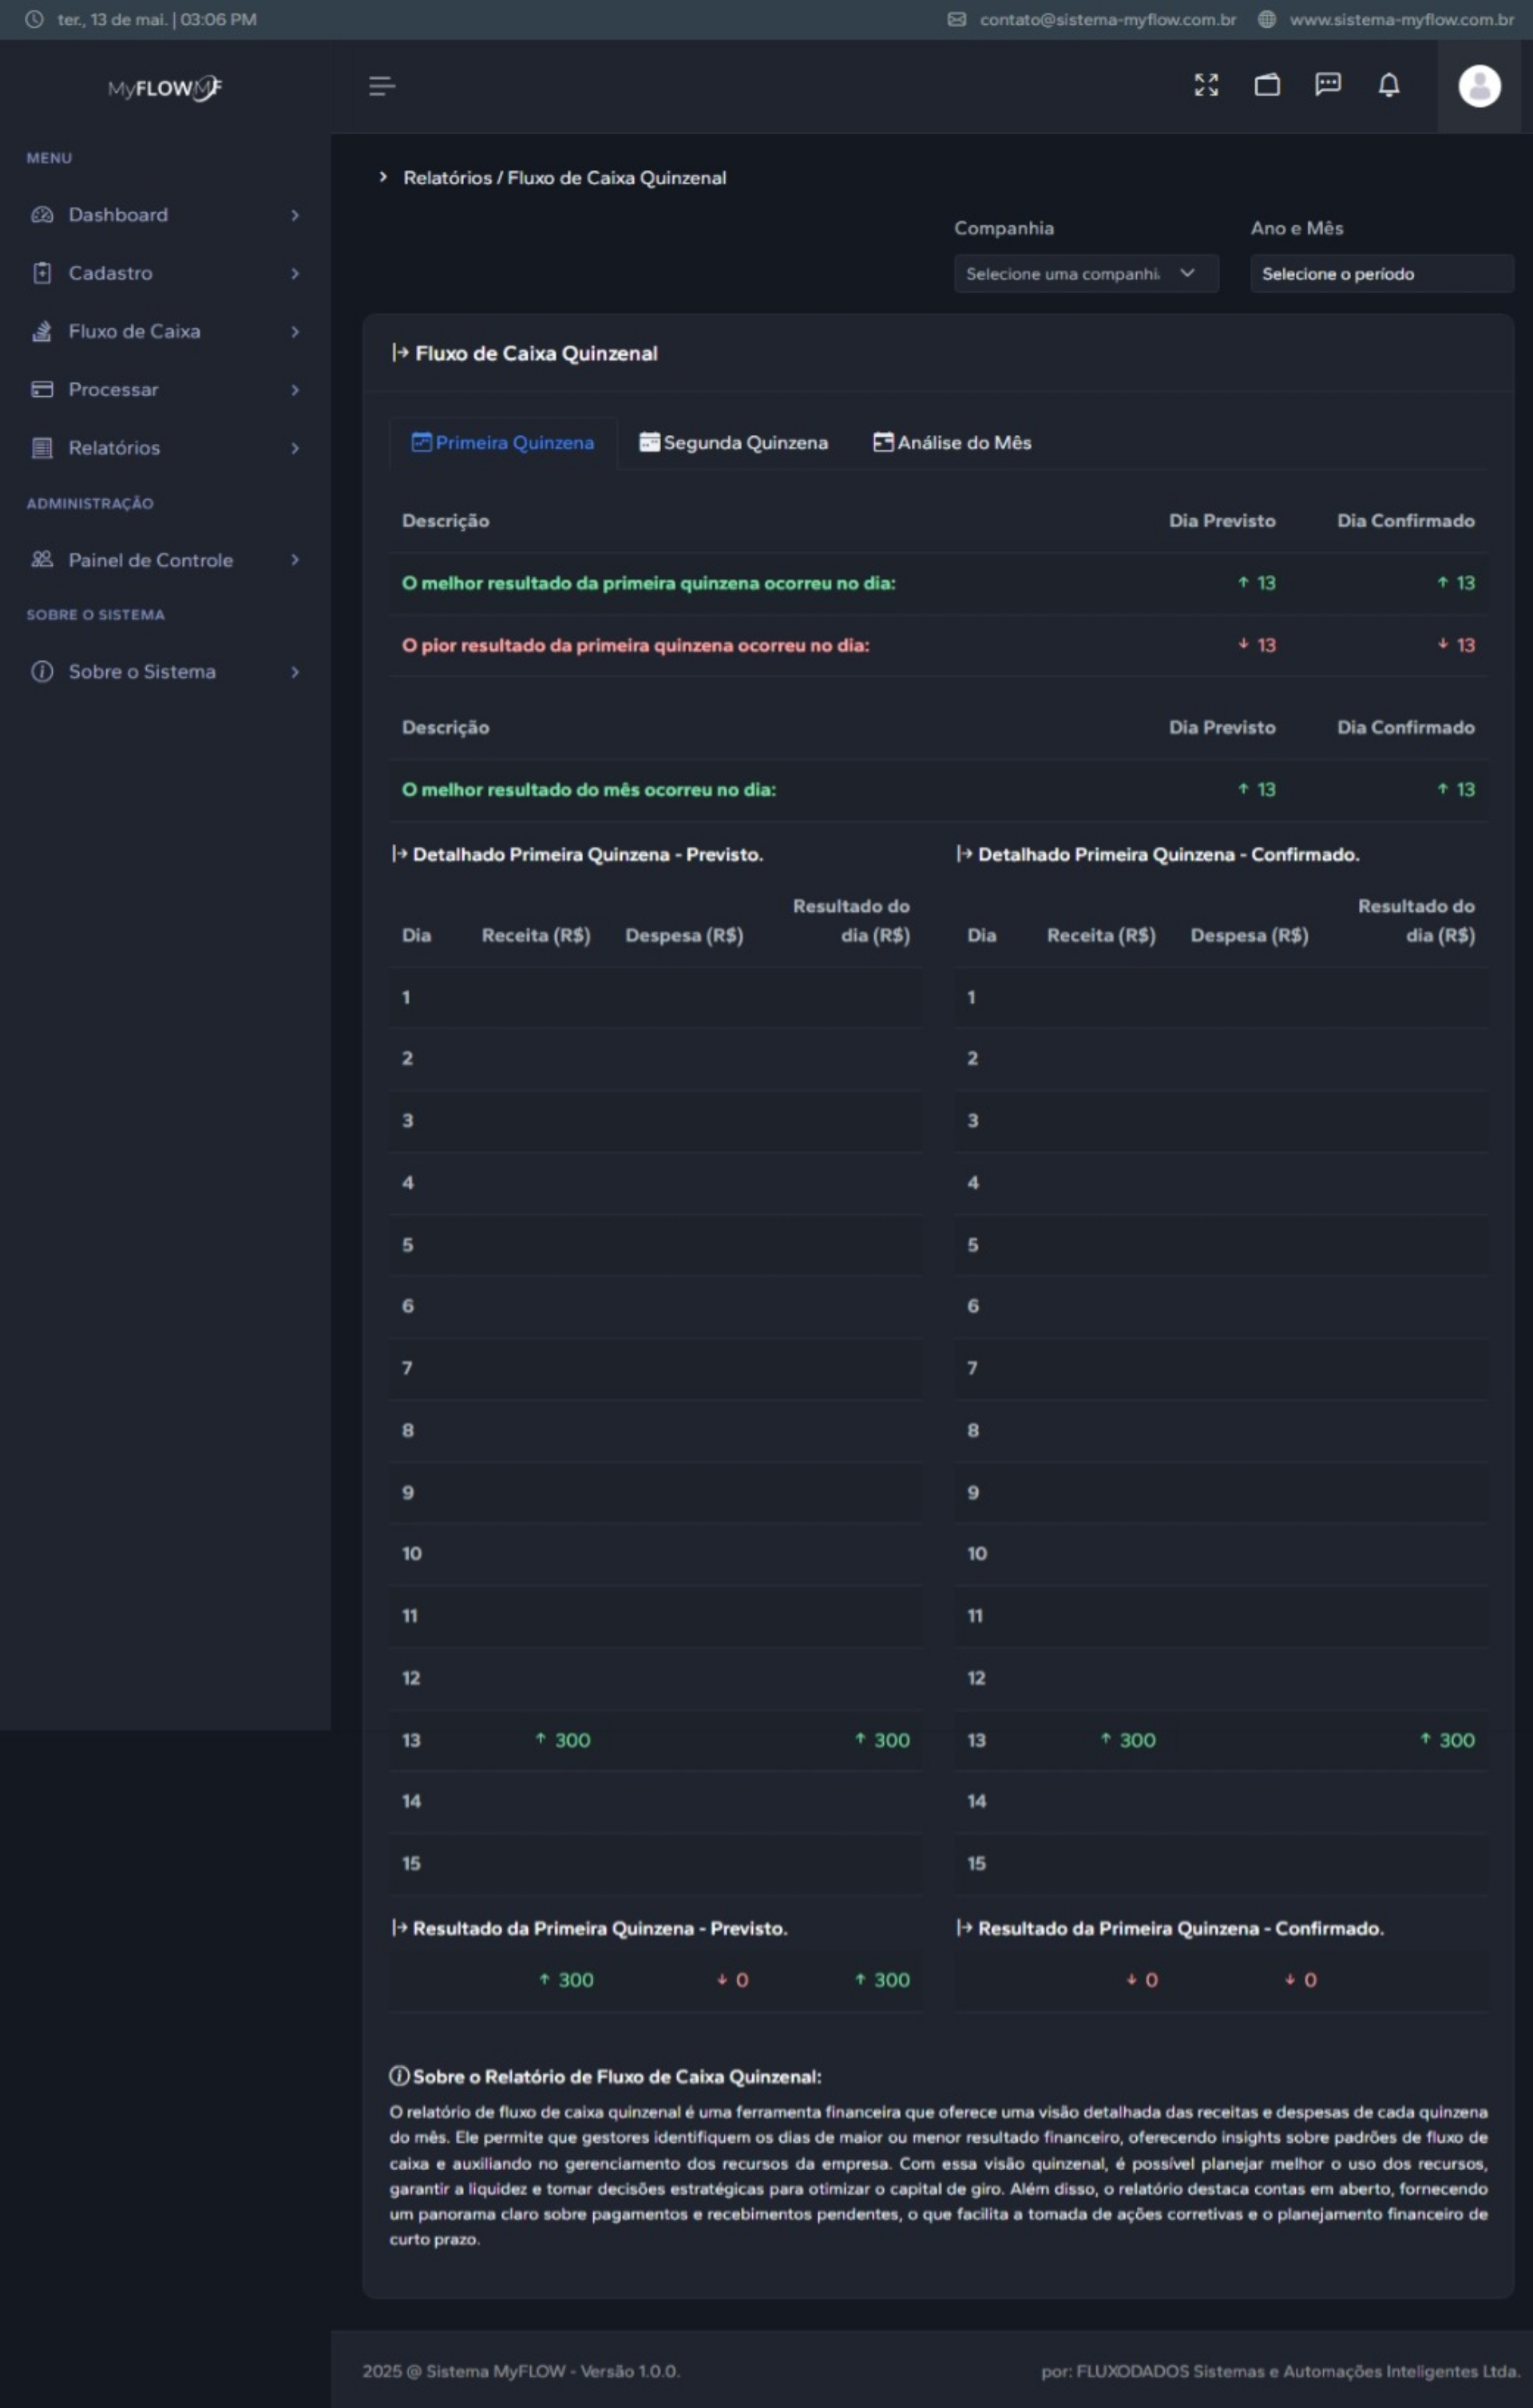Click the notifications bell icon

coord(1389,85)
